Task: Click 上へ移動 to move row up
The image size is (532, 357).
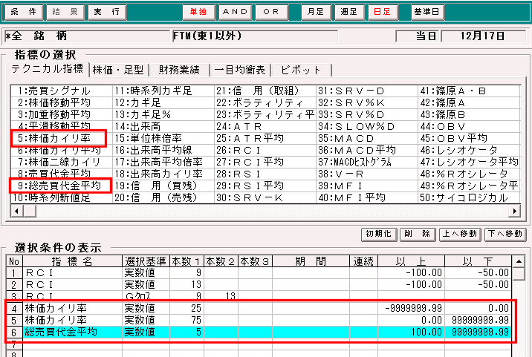Action: coord(461,233)
